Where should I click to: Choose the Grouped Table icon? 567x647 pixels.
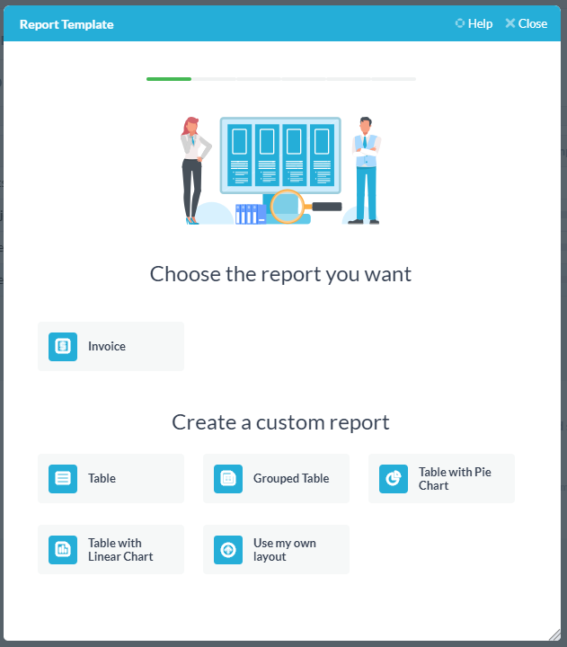pos(228,479)
